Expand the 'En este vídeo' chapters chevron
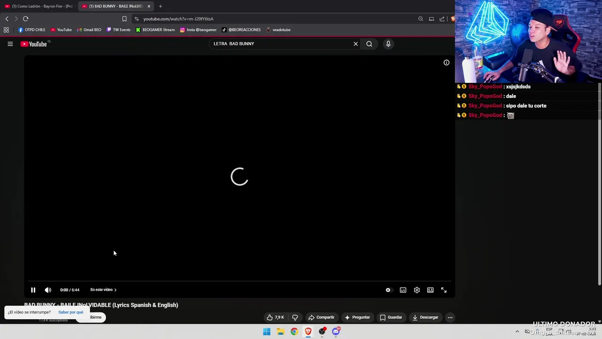This screenshot has height=339, width=602. coord(115,290)
